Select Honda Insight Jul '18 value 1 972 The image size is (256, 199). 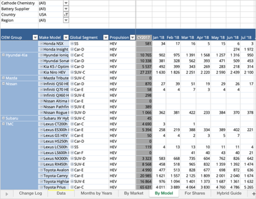coord(248,49)
